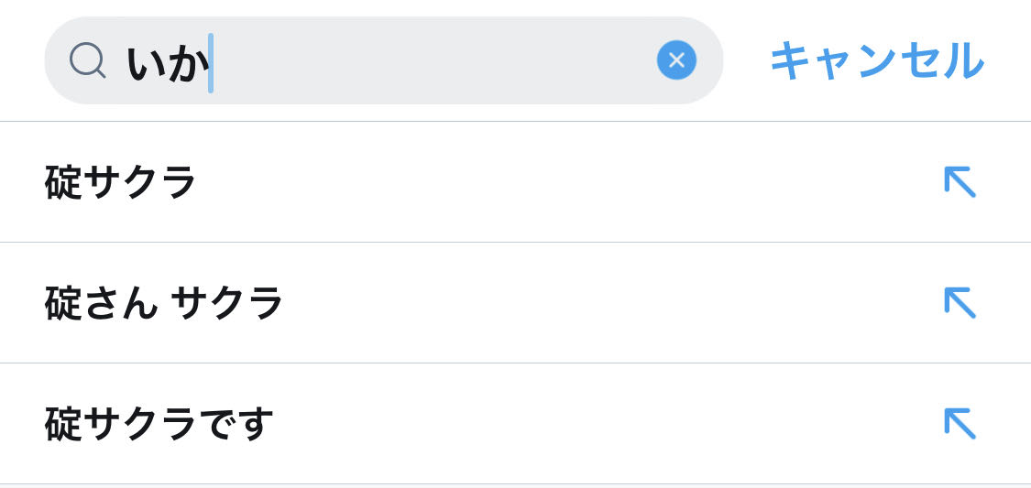The height and width of the screenshot is (488, 1031).
Task: Select the 碇サクラ suggestion
Action: (121, 182)
